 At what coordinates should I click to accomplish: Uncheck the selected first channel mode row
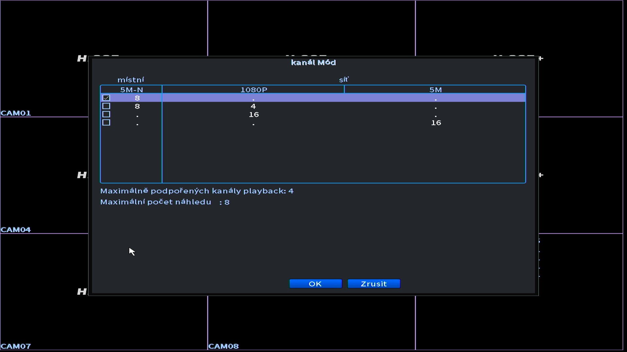106,98
